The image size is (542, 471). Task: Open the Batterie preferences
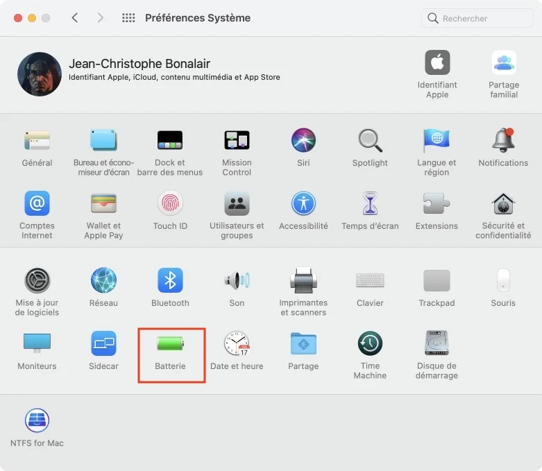coord(170,343)
